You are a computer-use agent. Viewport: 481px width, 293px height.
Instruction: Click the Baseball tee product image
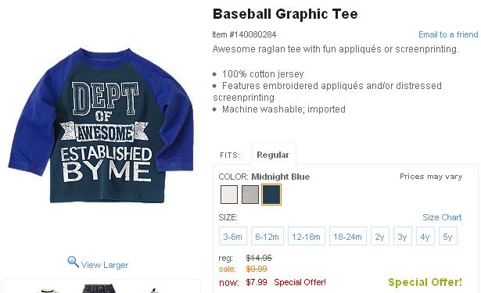coord(101,125)
